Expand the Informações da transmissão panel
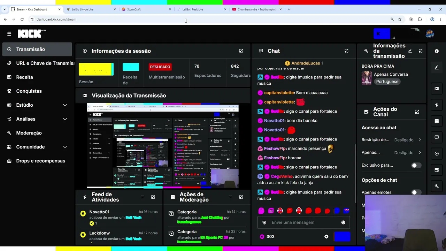Image resolution: width=446 pixels, height=251 pixels. click(421, 51)
